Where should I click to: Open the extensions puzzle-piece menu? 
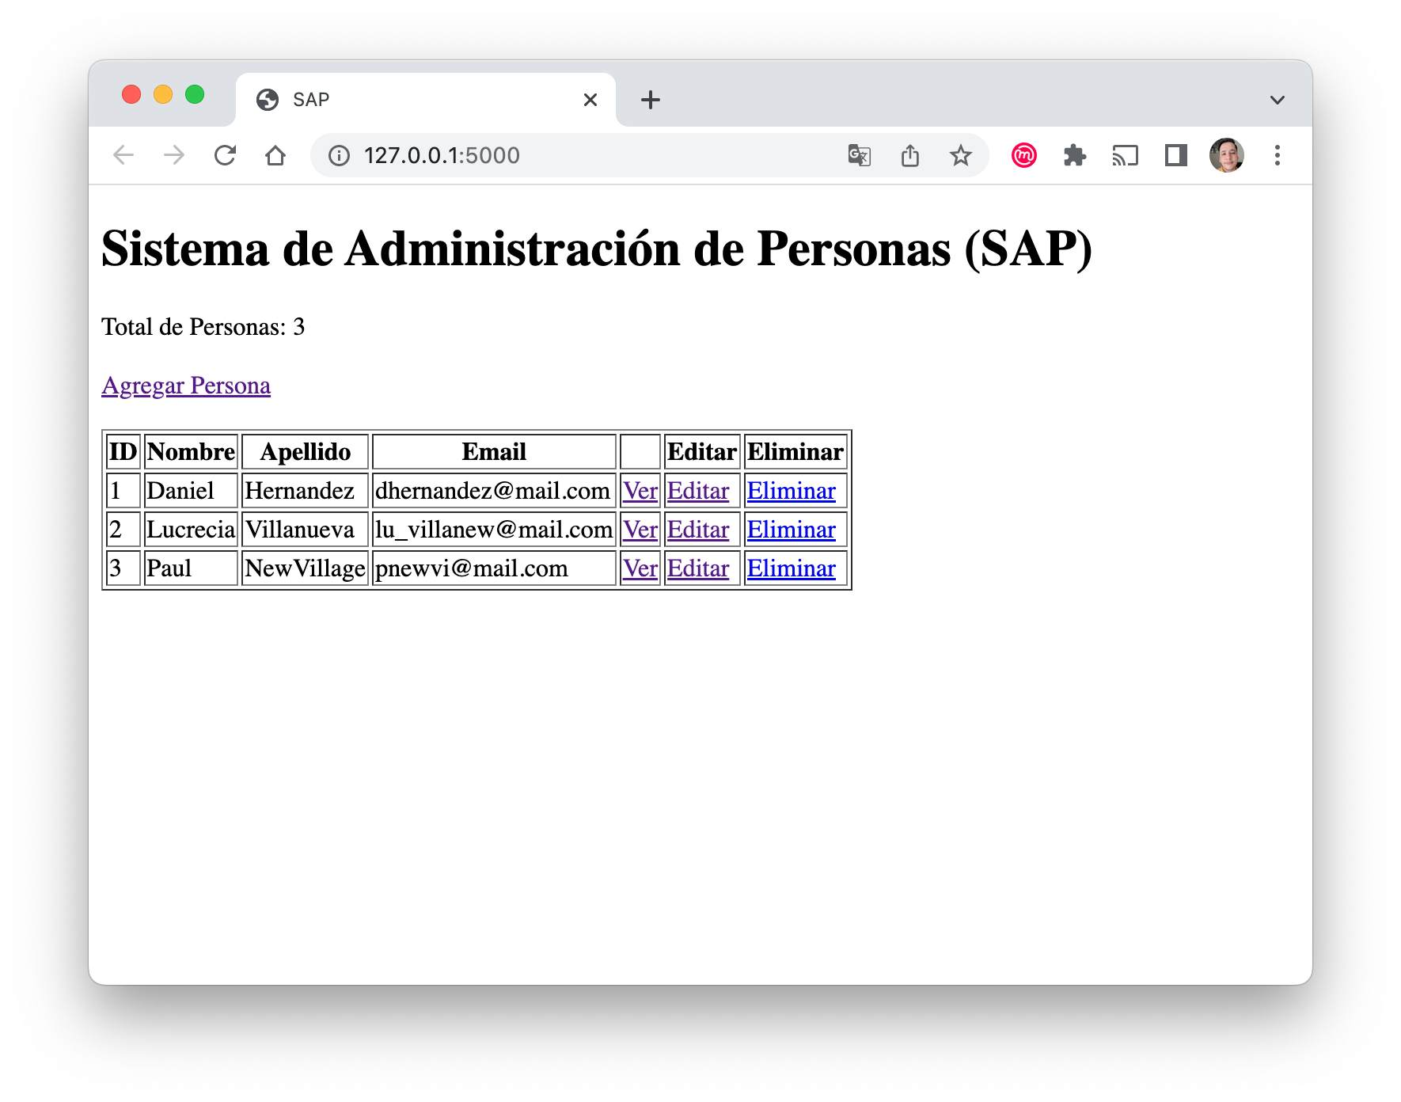coord(1075,155)
